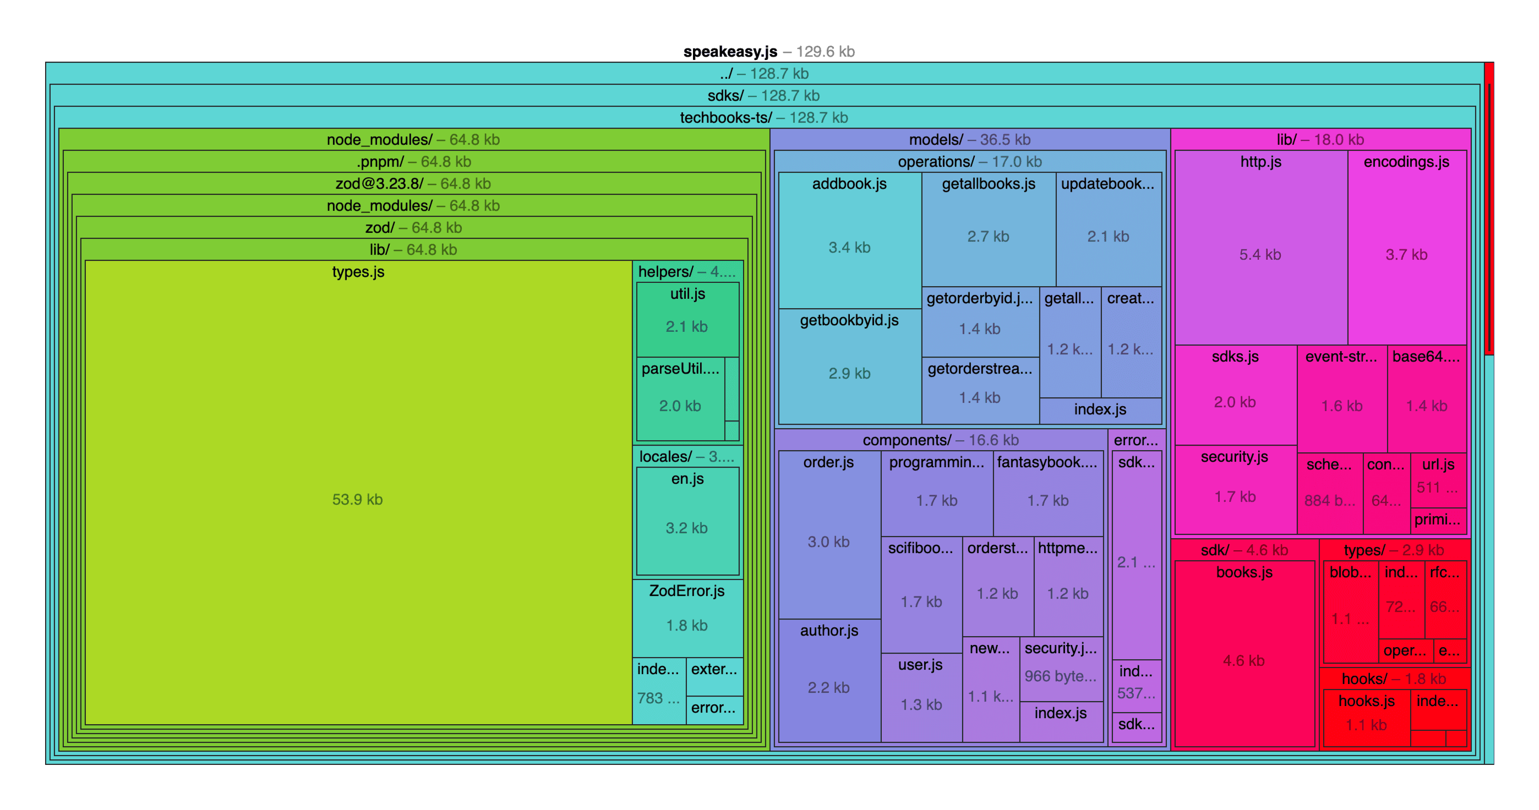Click the url.js cell
1539x810 pixels.
(x=1439, y=480)
